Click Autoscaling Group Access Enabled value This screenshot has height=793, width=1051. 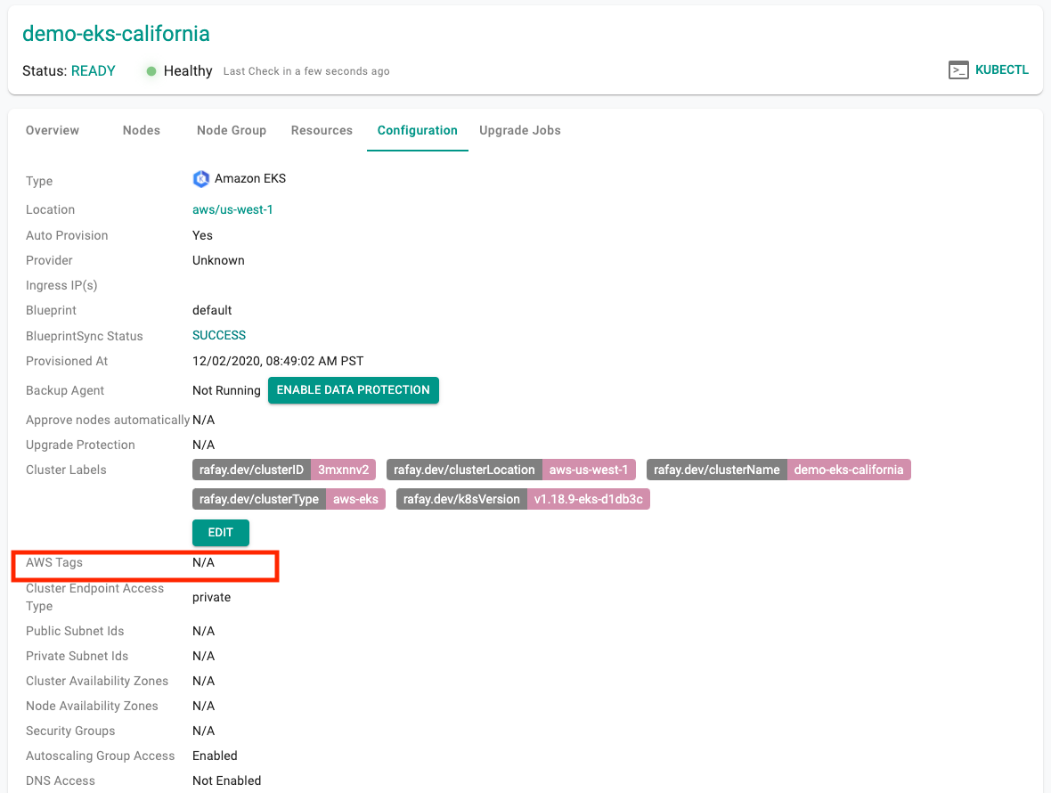click(x=216, y=756)
